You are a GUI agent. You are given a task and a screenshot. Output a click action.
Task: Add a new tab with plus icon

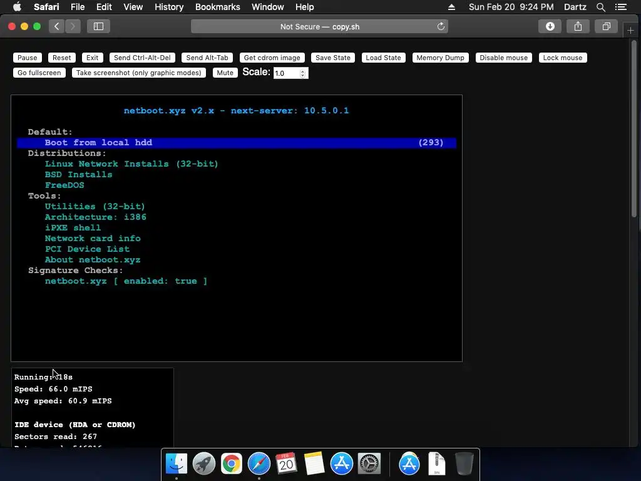click(630, 31)
